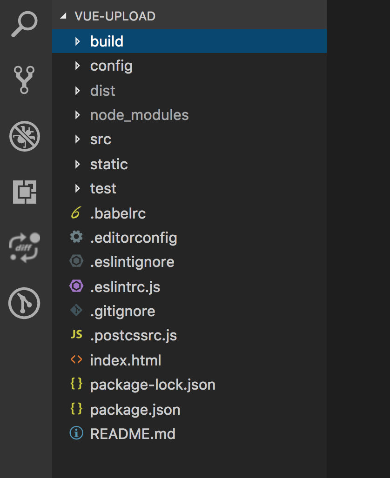Click the gear icon beside .editorconfig

pyautogui.click(x=76, y=238)
